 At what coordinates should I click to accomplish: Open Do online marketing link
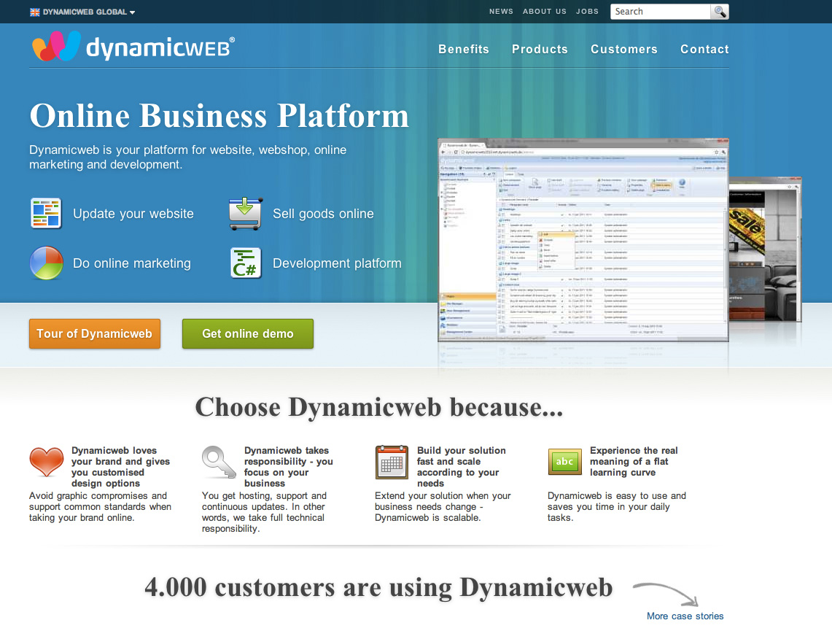pyautogui.click(x=131, y=263)
